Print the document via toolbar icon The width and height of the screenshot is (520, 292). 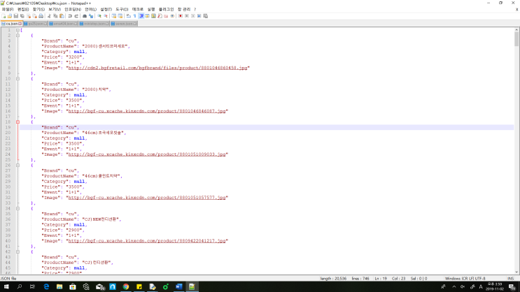pos(41,16)
